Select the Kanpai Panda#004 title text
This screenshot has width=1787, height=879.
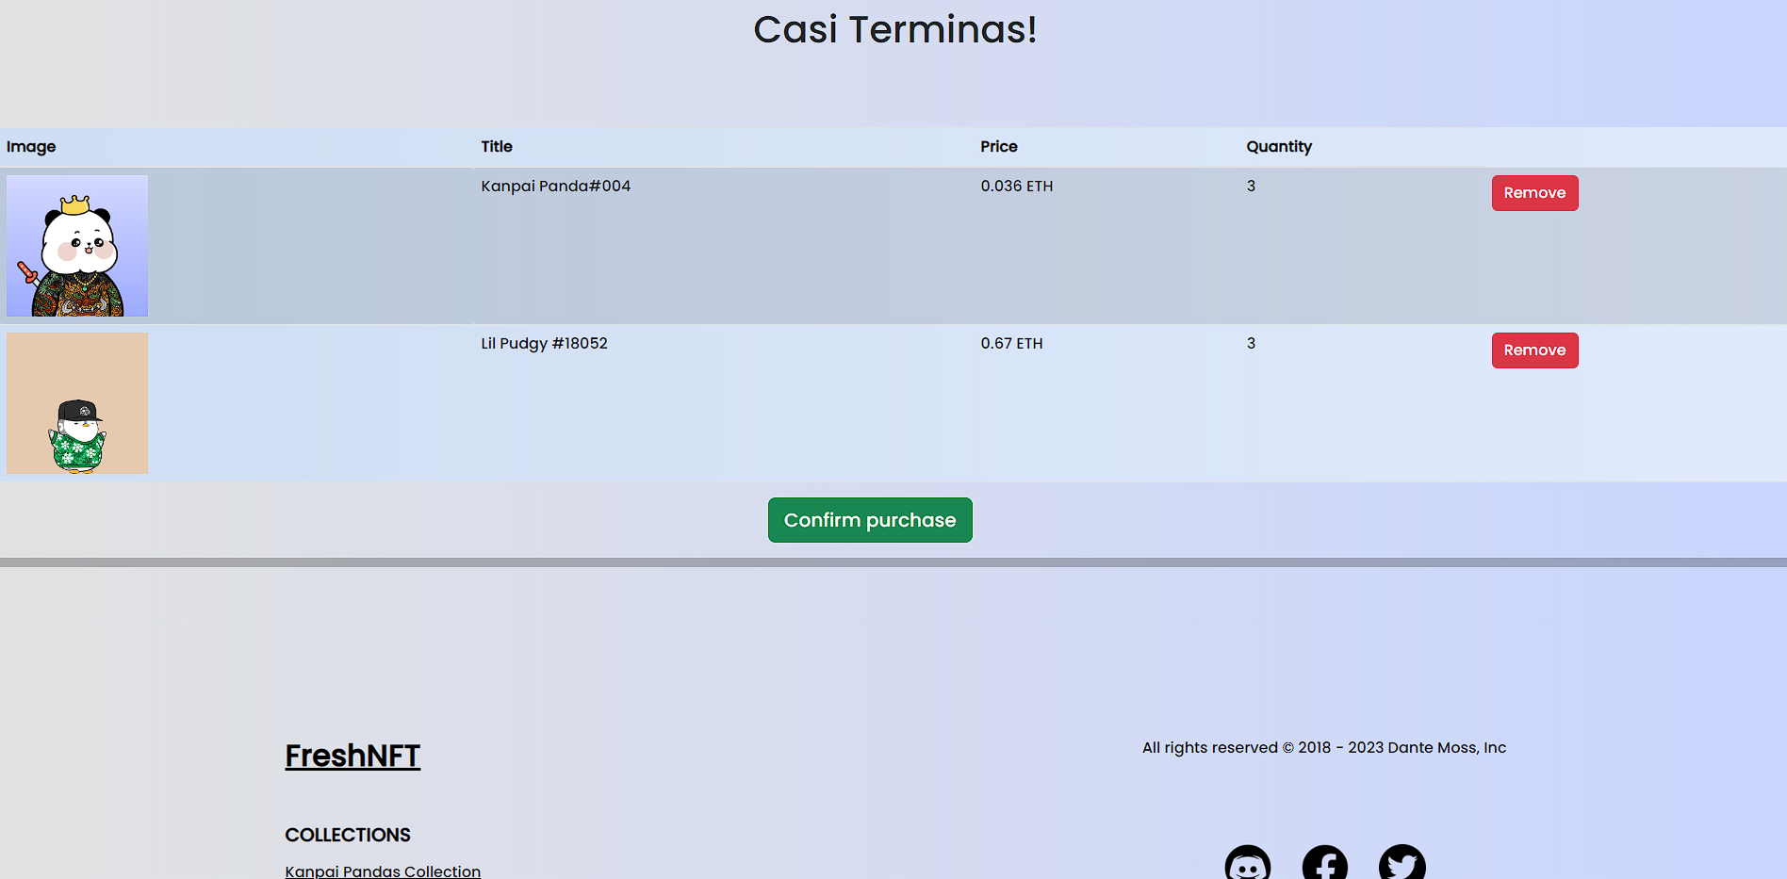555,187
